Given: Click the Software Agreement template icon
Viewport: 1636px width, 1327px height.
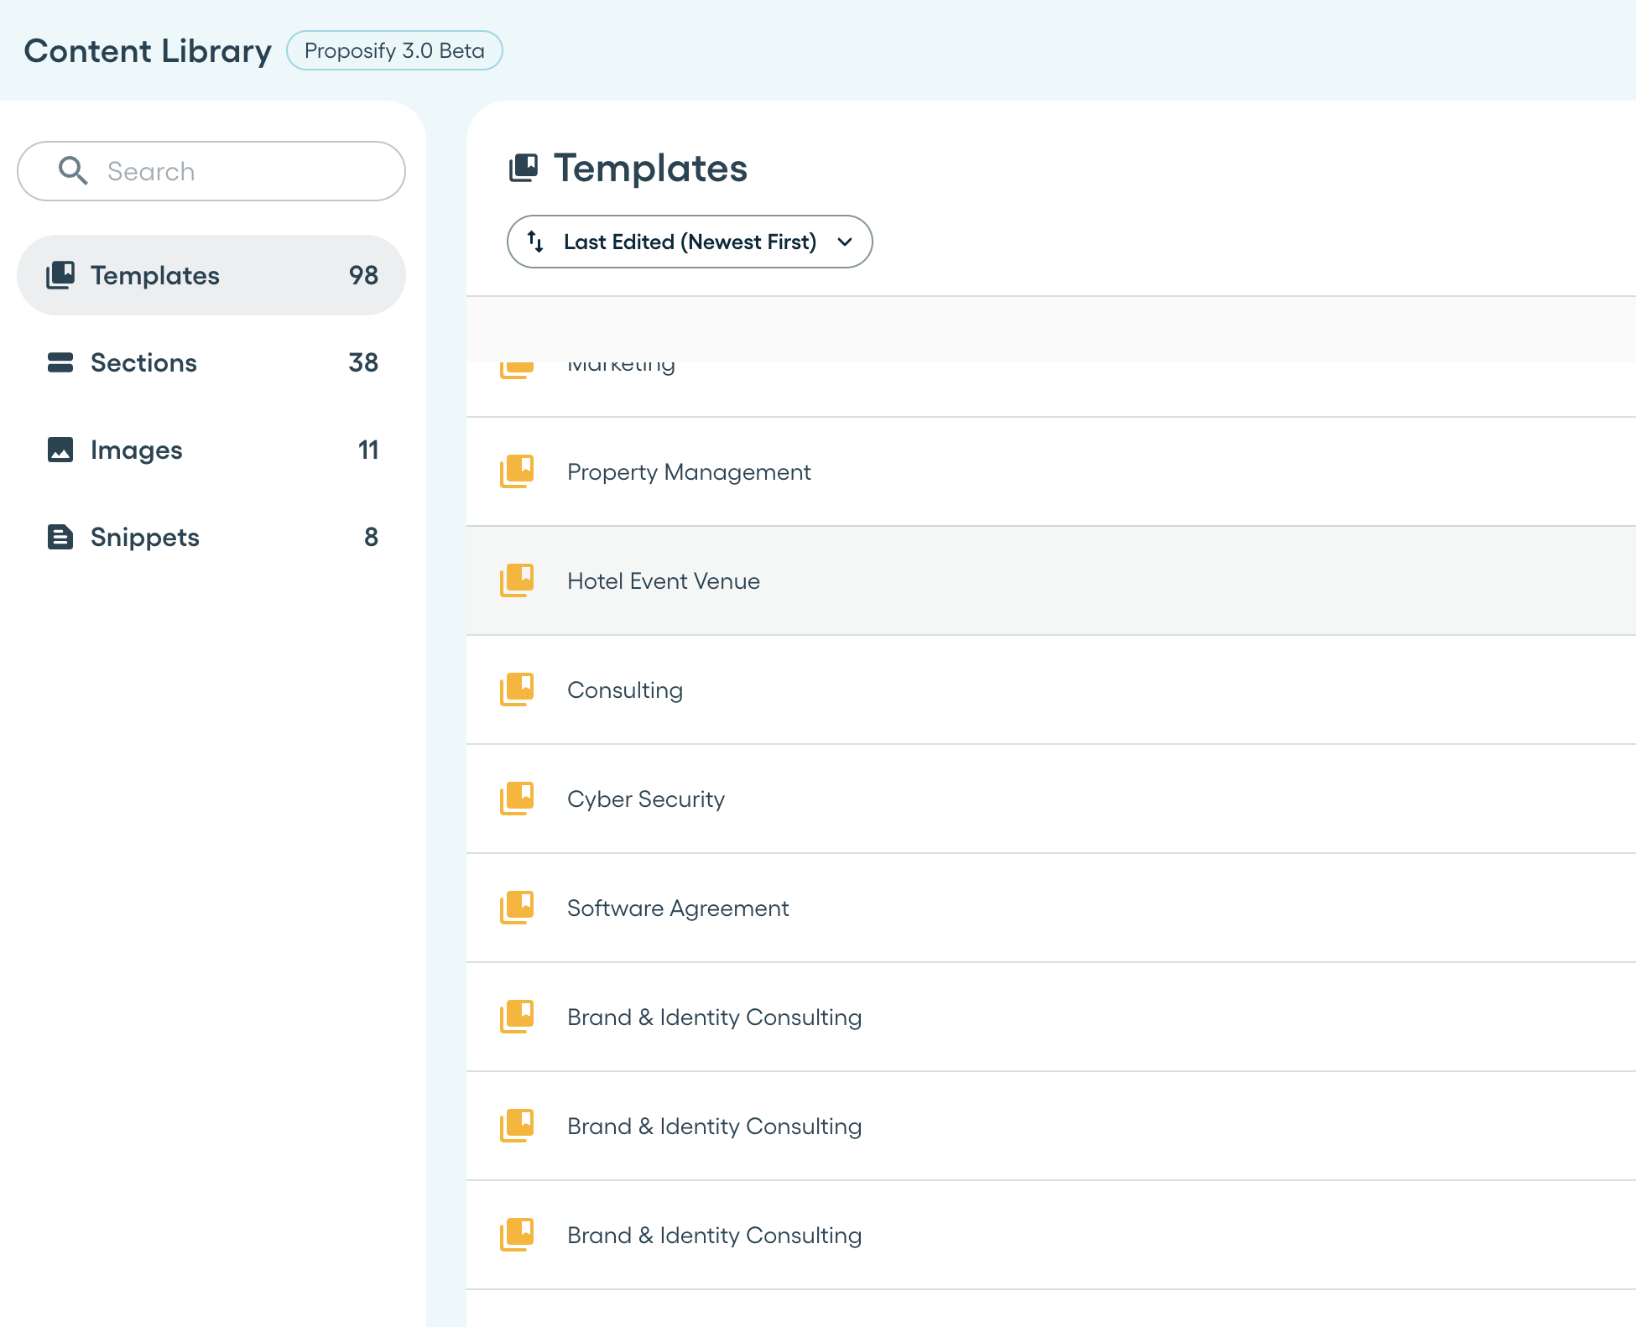Looking at the screenshot, I should (517, 908).
